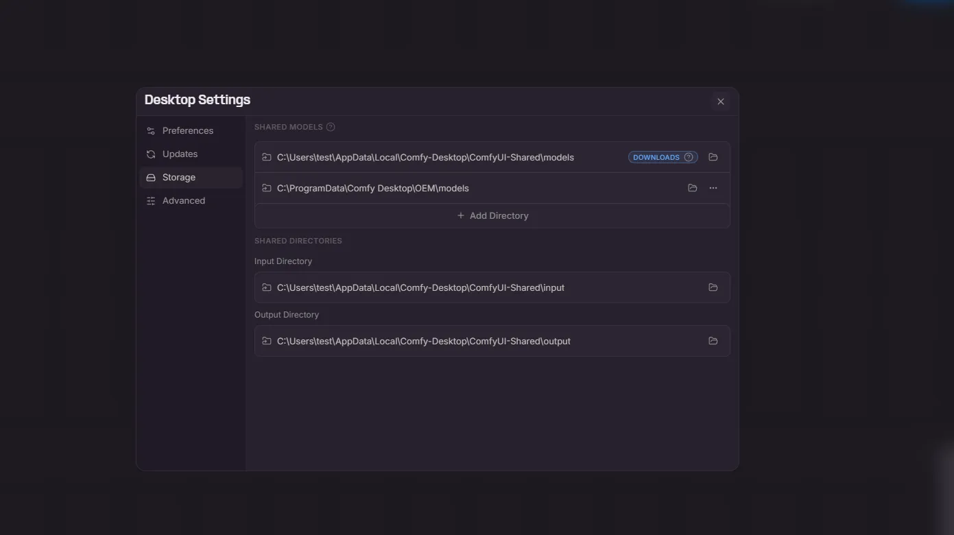The image size is (954, 535).
Task: Click the Advanced tuning icon in sidebar
Action: pyautogui.click(x=151, y=200)
